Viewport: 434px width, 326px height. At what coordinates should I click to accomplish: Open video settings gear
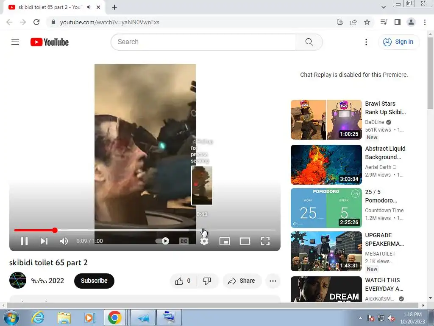pyautogui.click(x=204, y=241)
